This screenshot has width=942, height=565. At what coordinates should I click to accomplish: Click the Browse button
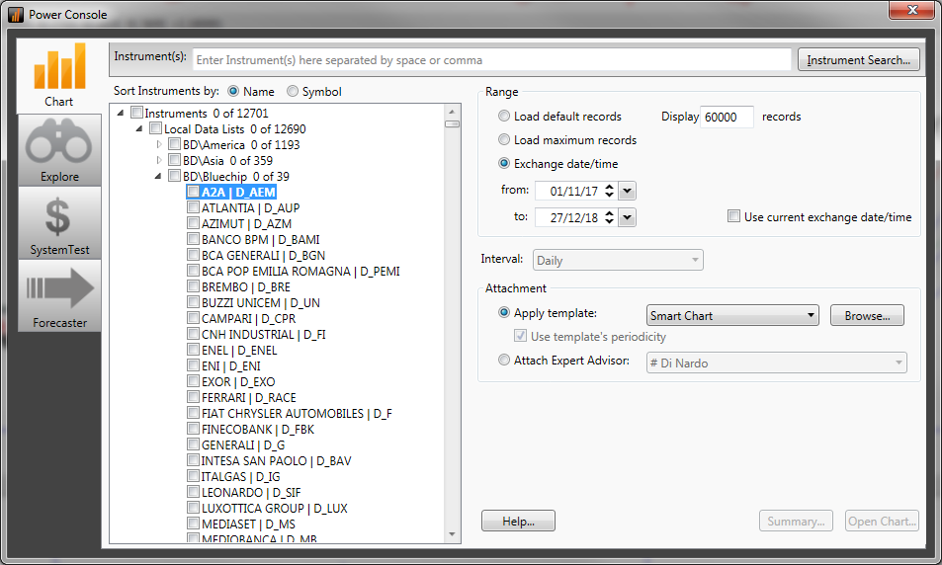(x=867, y=315)
